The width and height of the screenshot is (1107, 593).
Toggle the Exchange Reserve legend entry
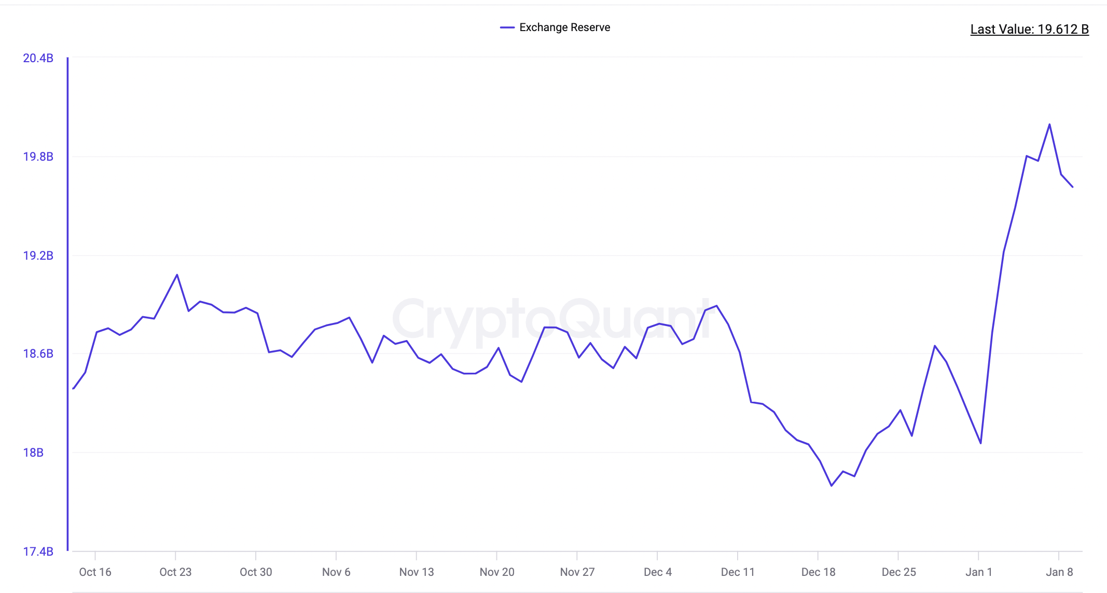point(555,27)
